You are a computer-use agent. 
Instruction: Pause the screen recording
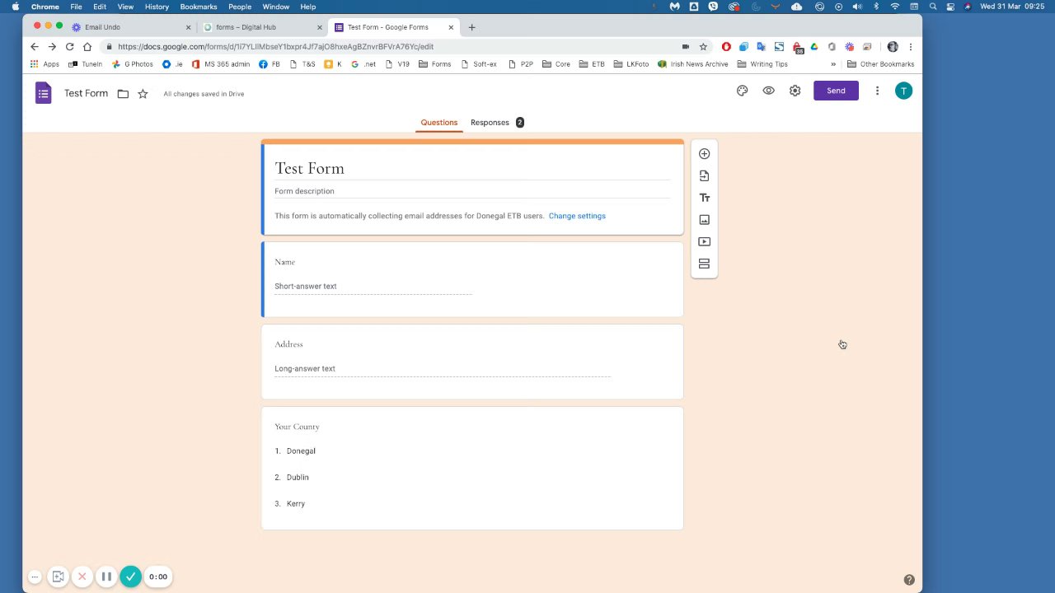pos(106,577)
